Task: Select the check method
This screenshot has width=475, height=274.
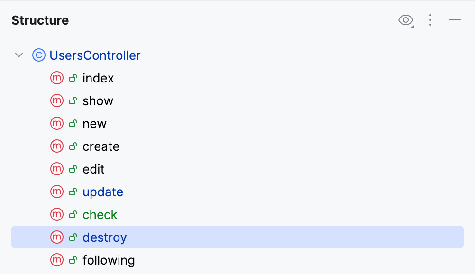Action: coord(100,214)
